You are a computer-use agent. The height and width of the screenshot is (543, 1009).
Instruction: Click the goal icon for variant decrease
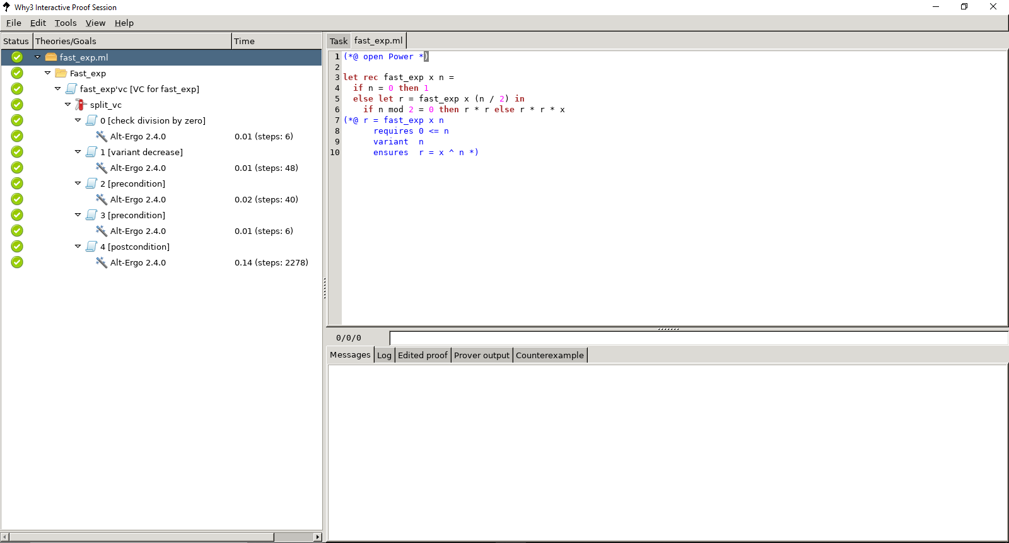tap(91, 152)
